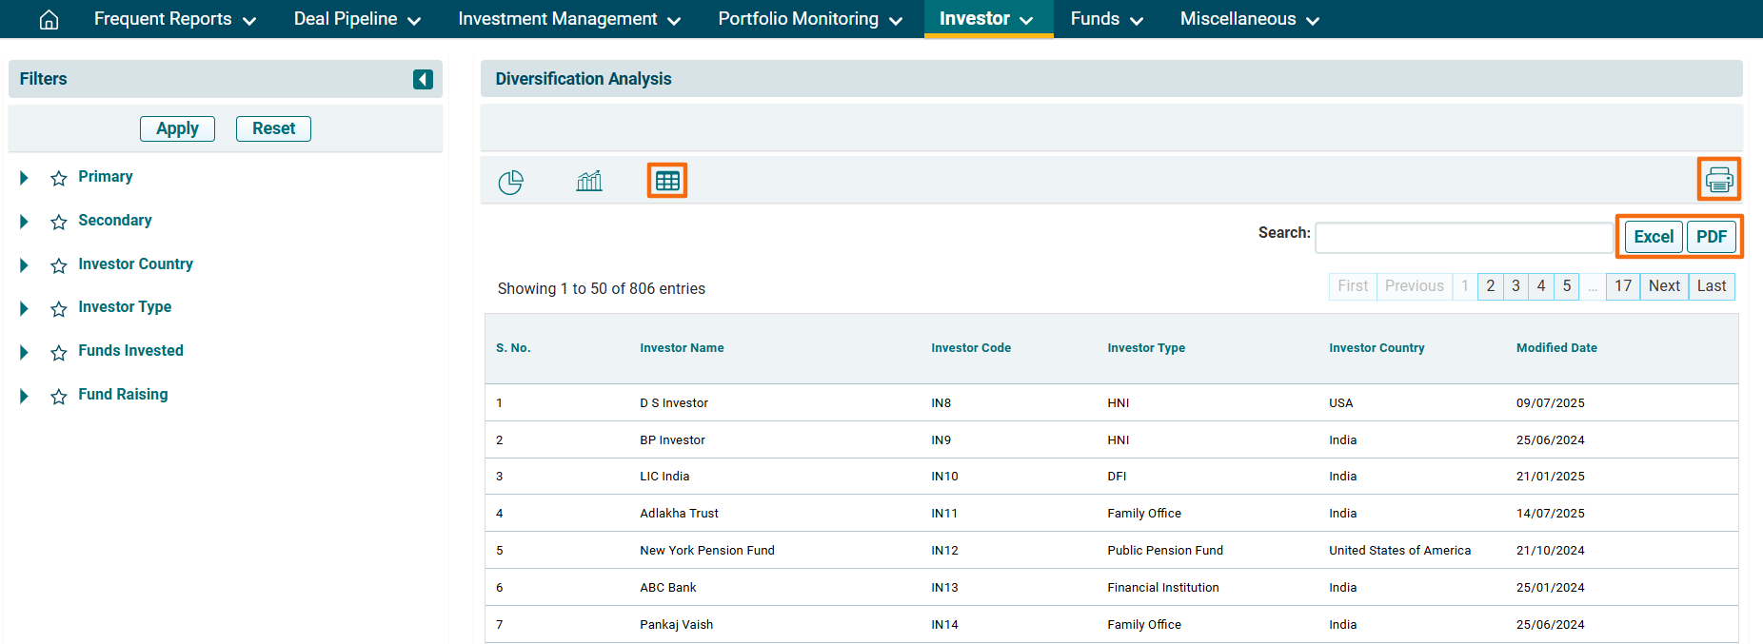Go to the Next results page
Screen dimensions: 1763x644
point(1664,286)
